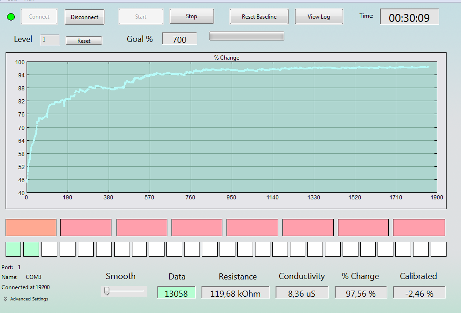Click the Conductivity label

tap(302, 276)
